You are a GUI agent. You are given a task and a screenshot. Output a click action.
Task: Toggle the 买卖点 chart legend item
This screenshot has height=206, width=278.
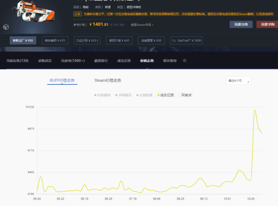tap(186, 95)
